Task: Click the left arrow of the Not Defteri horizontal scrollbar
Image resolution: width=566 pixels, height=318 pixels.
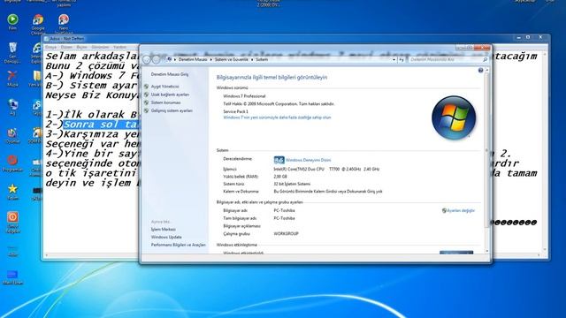Action: [46, 255]
